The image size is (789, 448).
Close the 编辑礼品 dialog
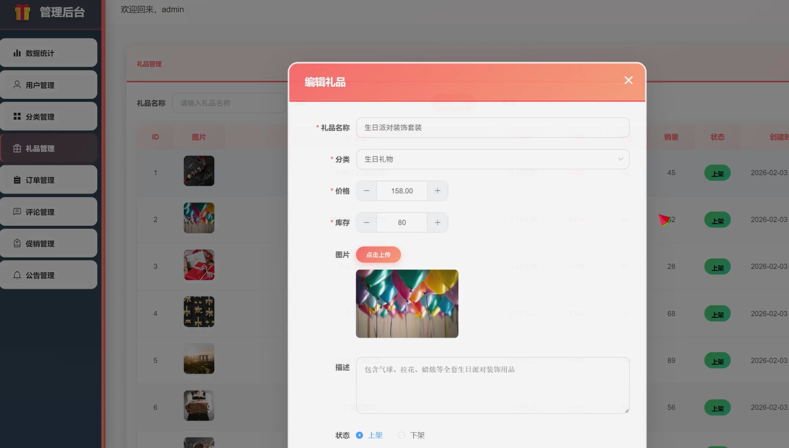coord(628,80)
